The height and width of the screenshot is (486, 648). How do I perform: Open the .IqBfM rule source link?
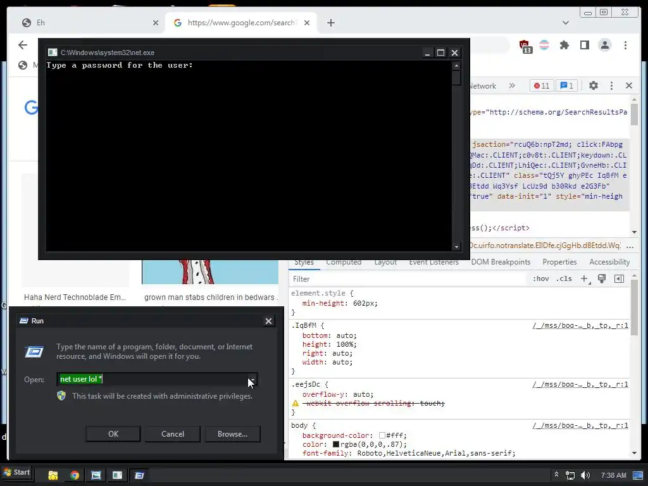580,326
